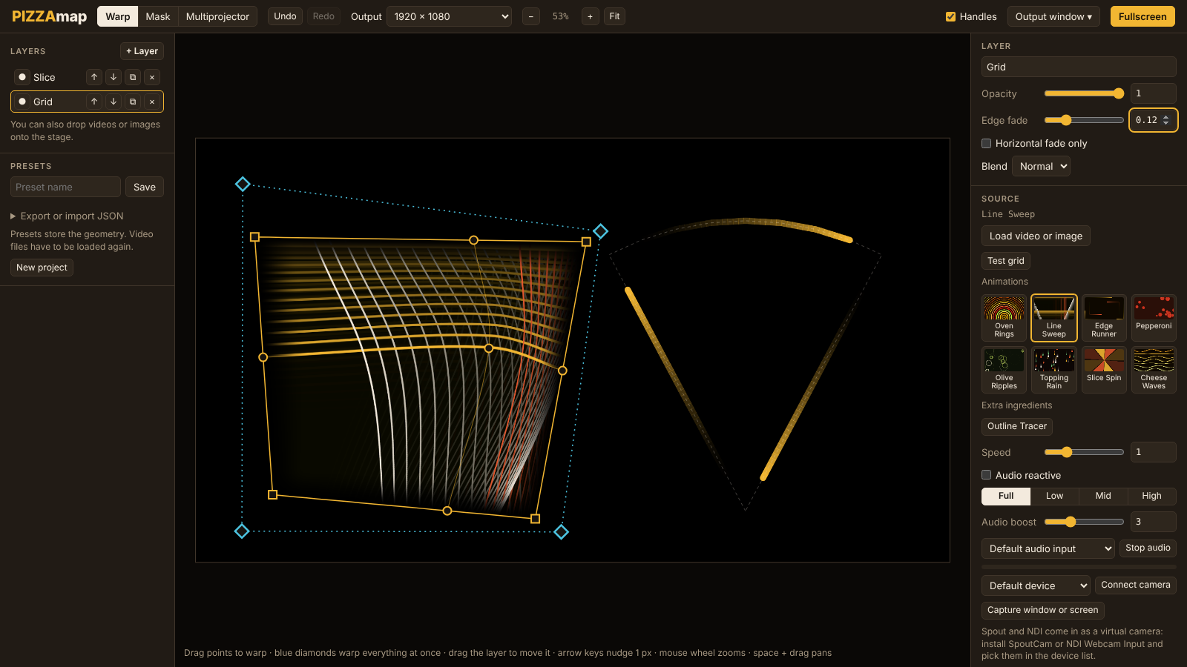
Task: Click the New project button
Action: tap(42, 268)
